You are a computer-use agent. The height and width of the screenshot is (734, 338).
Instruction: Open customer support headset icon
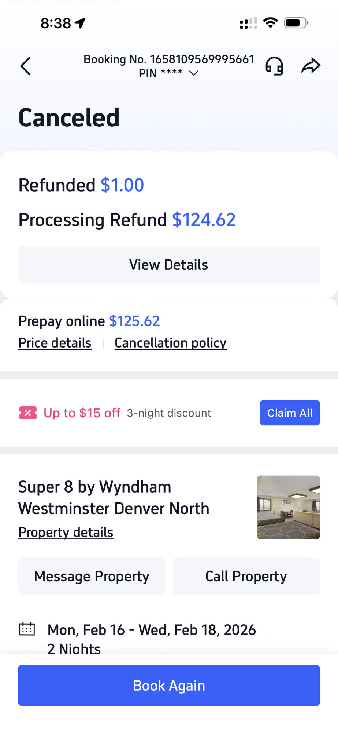pyautogui.click(x=274, y=66)
